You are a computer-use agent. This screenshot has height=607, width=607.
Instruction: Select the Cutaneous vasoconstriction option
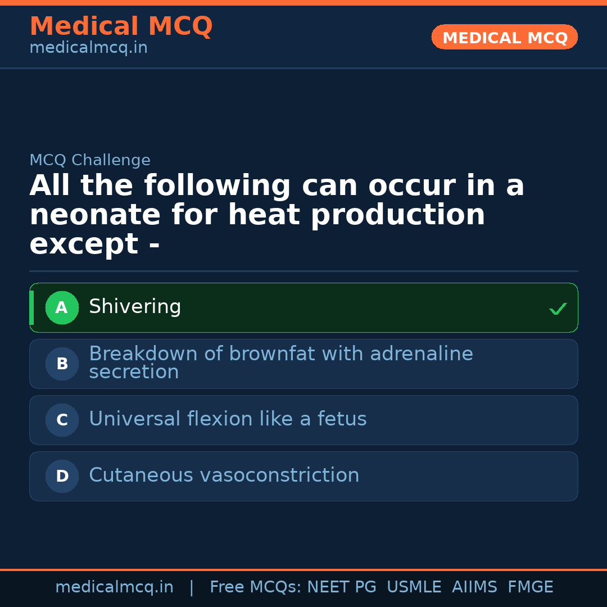pos(224,475)
